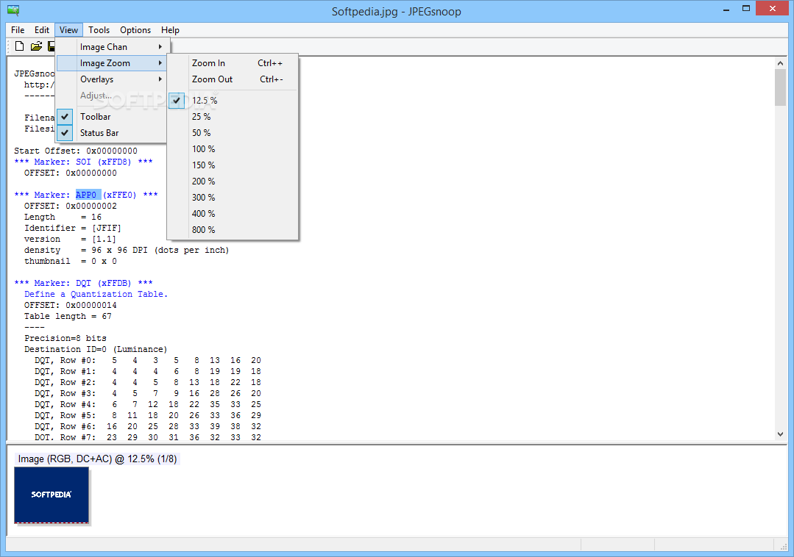The height and width of the screenshot is (557, 794).
Task: Open the File menu
Action: 18,30
